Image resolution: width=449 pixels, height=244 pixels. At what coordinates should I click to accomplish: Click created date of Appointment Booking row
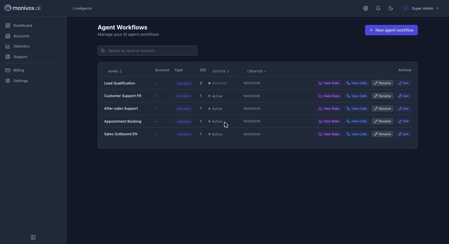(x=251, y=121)
